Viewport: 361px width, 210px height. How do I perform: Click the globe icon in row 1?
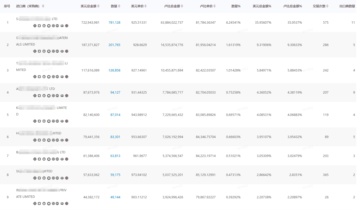[53, 26]
